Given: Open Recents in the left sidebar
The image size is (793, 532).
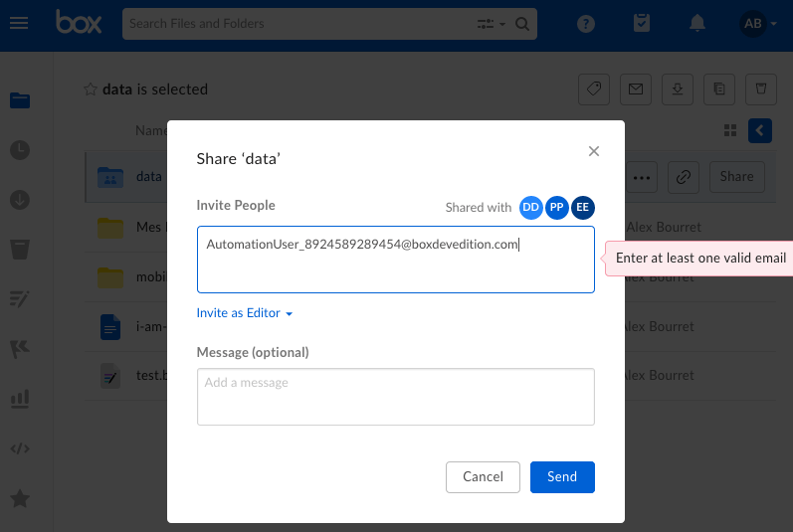Looking at the screenshot, I should (20, 150).
